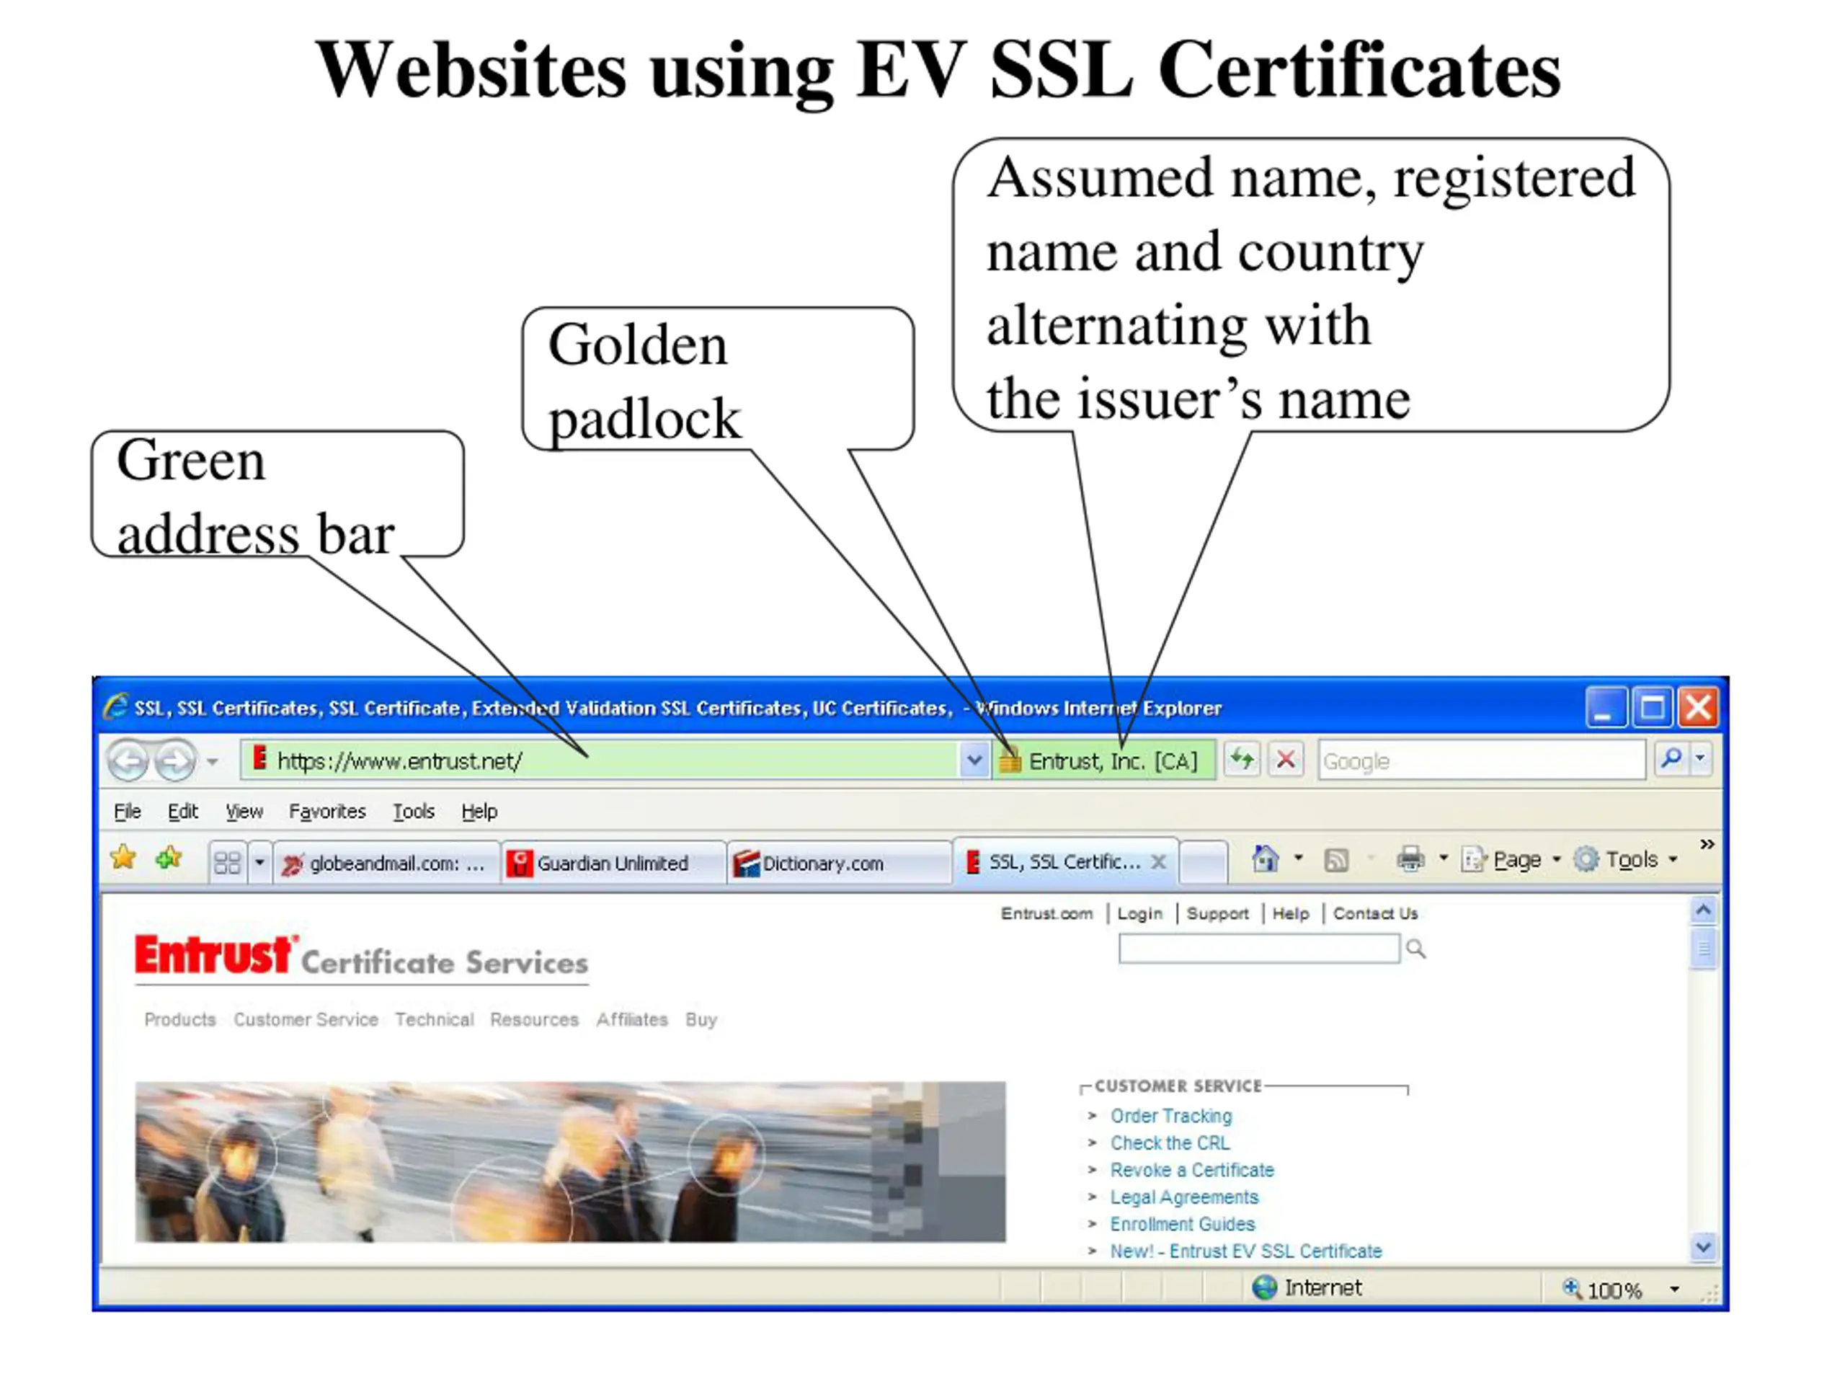Click the magnifier search button
The height and width of the screenshot is (1384, 1845).
pos(1671,758)
